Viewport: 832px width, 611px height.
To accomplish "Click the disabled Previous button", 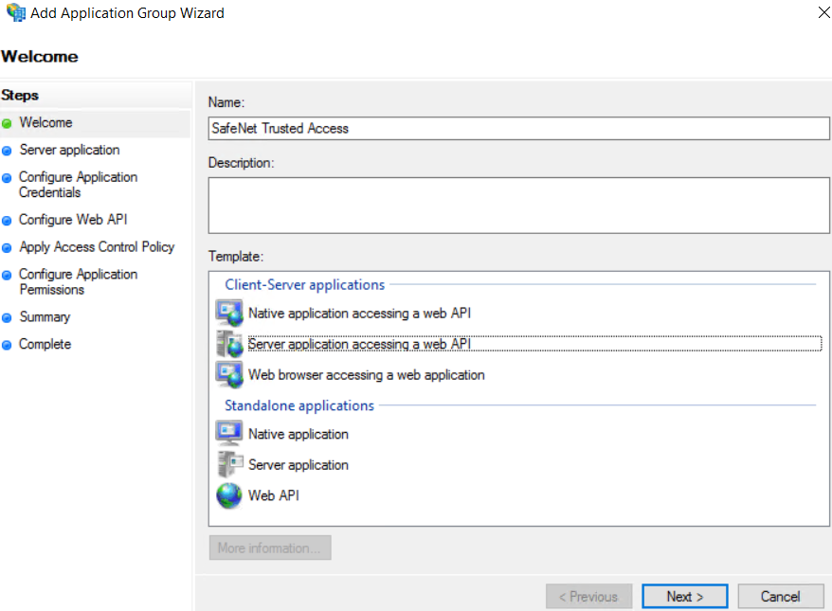I will click(x=589, y=597).
